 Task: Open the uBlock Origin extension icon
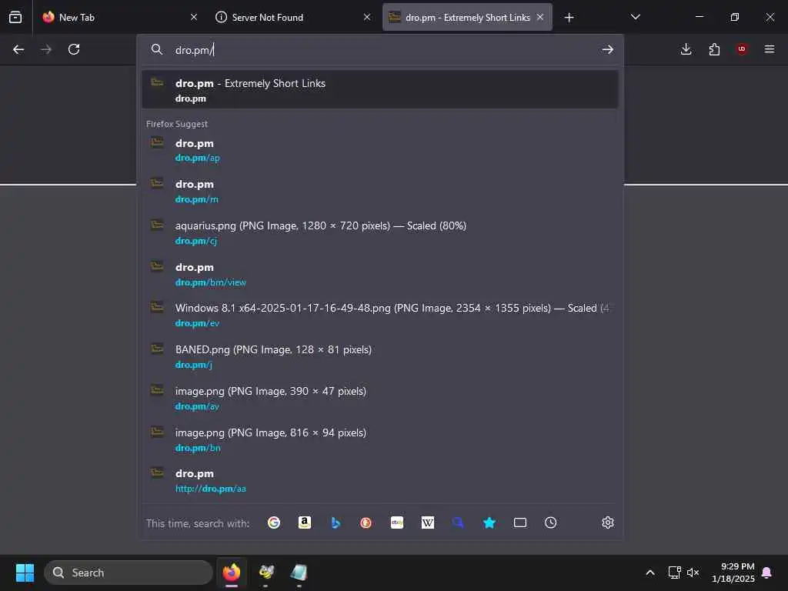742,49
